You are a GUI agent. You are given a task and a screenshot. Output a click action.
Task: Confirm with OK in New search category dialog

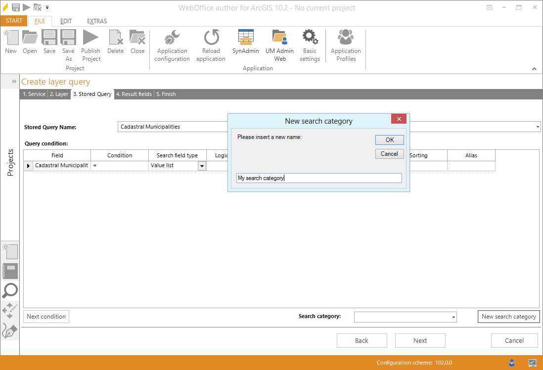pyautogui.click(x=389, y=139)
